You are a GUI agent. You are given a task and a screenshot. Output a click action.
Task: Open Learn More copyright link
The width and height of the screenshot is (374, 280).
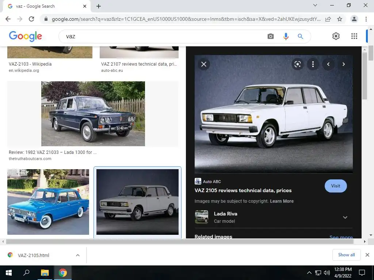tap(282, 201)
